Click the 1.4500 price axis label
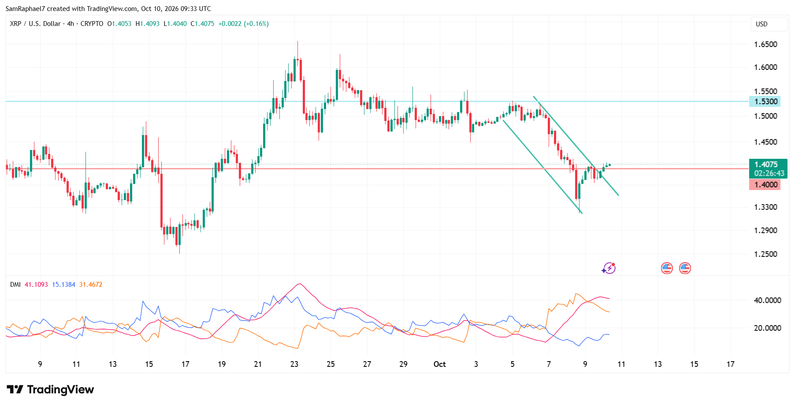Screen dimensions: 795x406 (765, 142)
